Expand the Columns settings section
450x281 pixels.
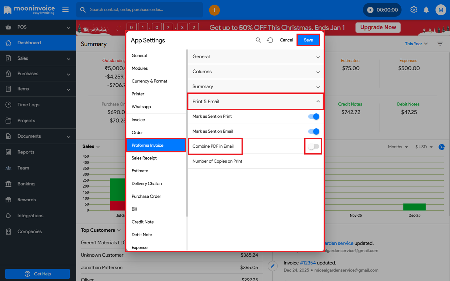[x=255, y=71]
